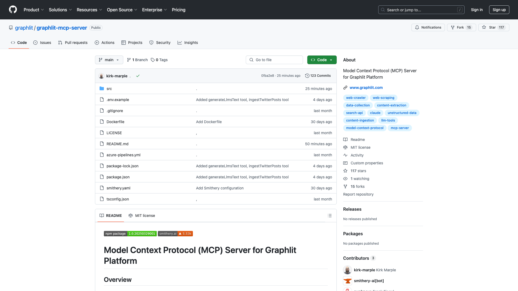The width and height of the screenshot is (518, 291).
Task: Open Actions via its play icon
Action: pos(97,43)
